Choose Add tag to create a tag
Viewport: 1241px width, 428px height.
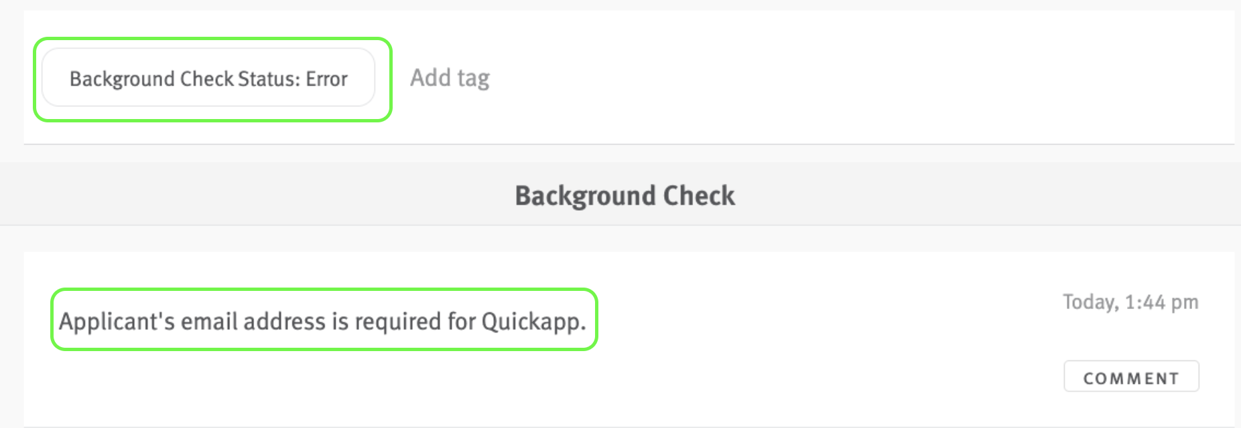pyautogui.click(x=449, y=78)
